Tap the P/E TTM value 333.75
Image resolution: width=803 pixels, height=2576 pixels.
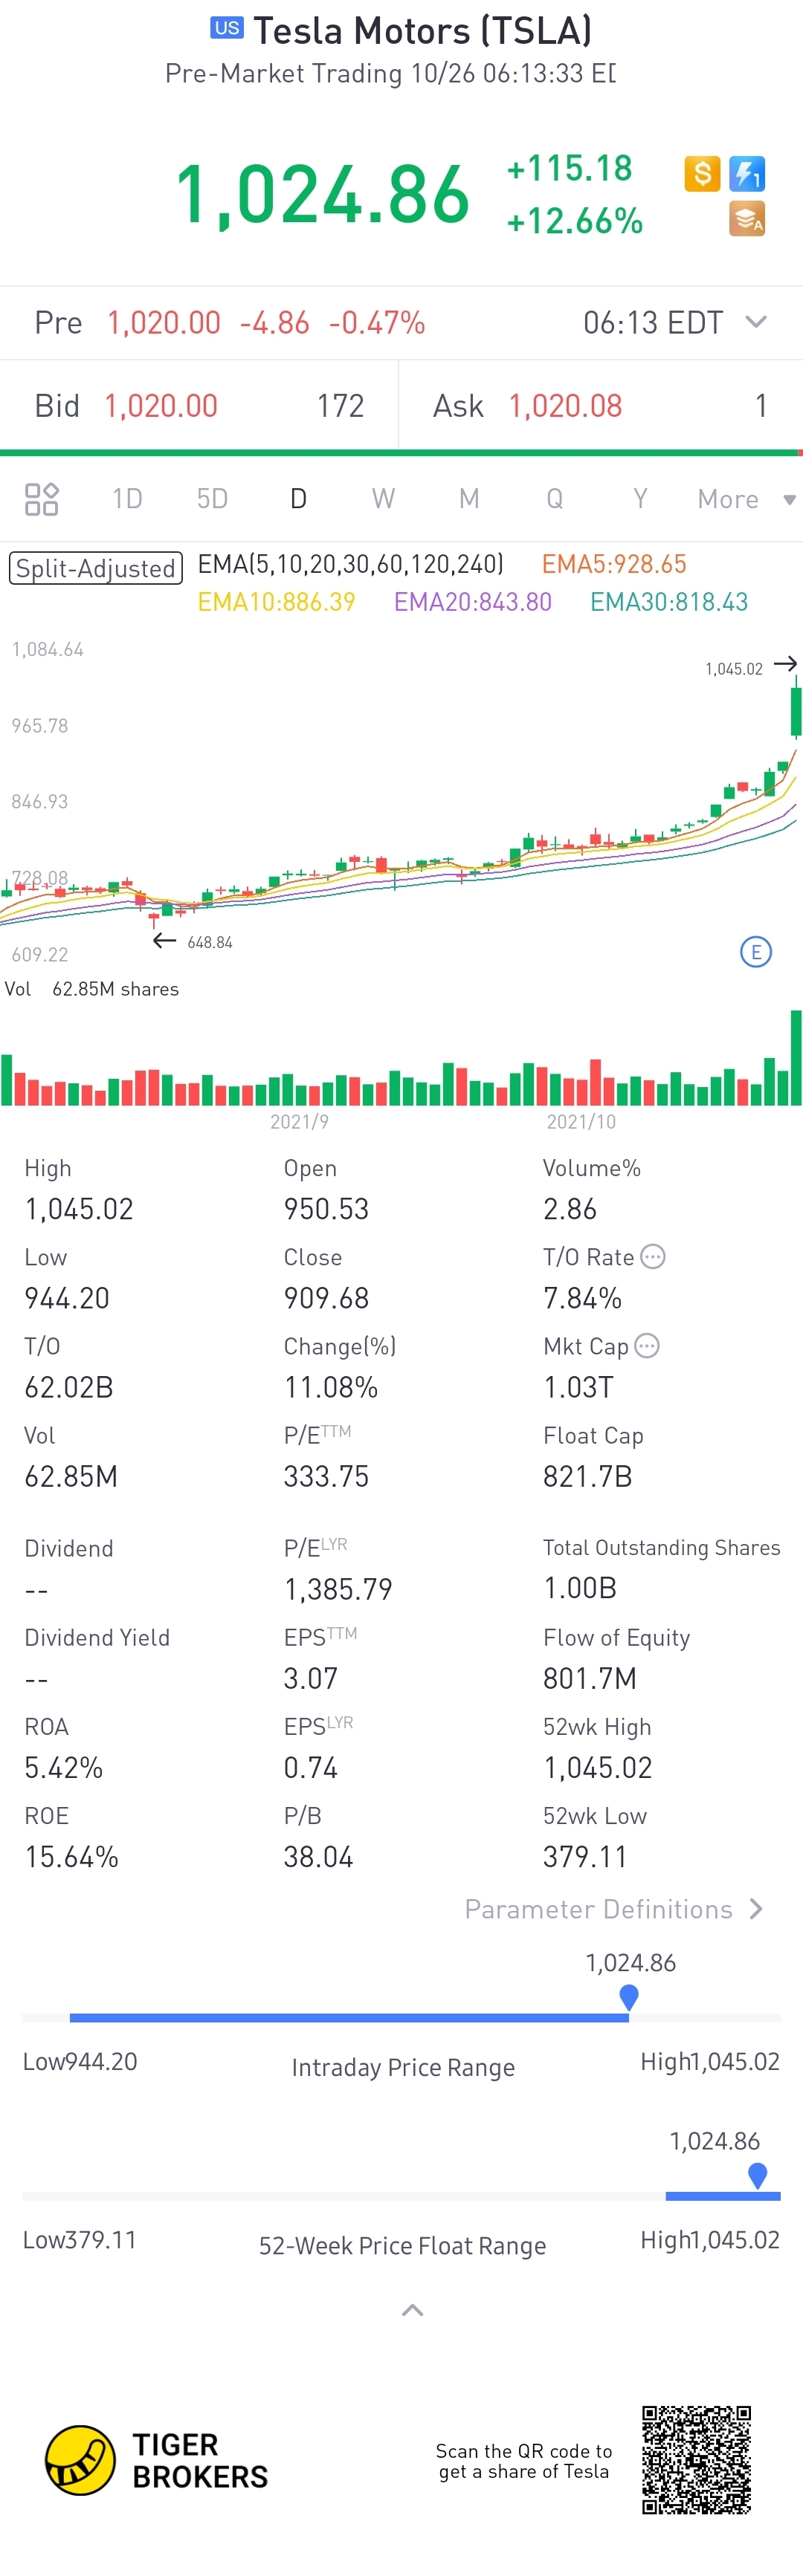click(326, 1476)
